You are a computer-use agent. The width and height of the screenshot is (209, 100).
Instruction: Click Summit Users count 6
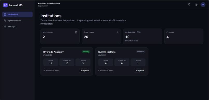106,63
